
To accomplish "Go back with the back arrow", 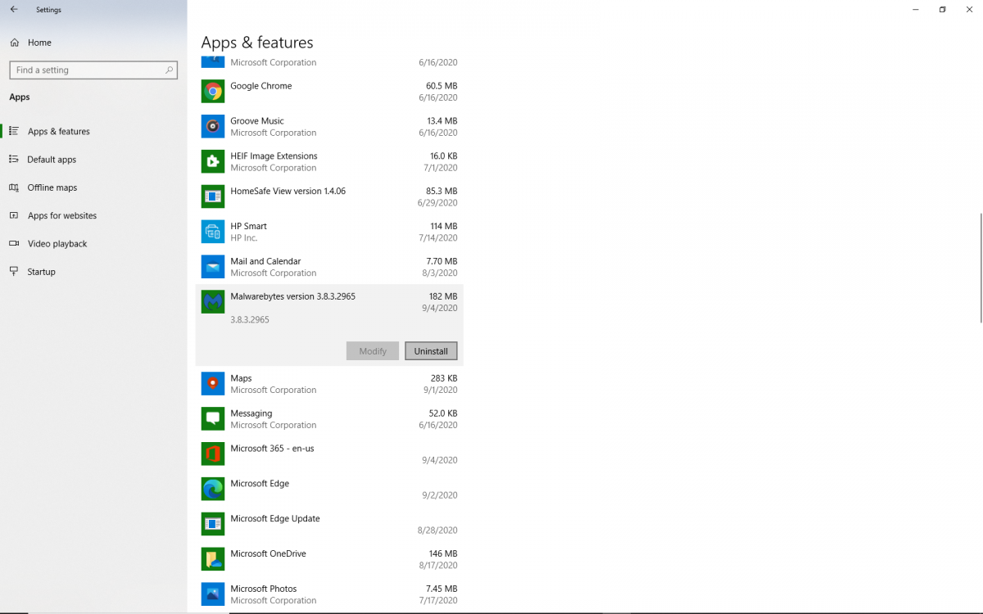I will click(14, 10).
